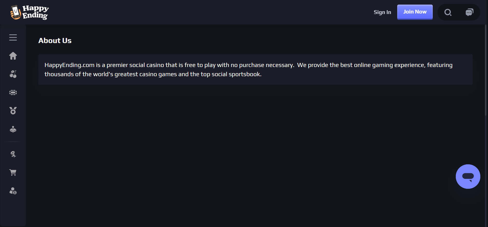
Task: Open slots using the cherries icon
Action: point(13,74)
